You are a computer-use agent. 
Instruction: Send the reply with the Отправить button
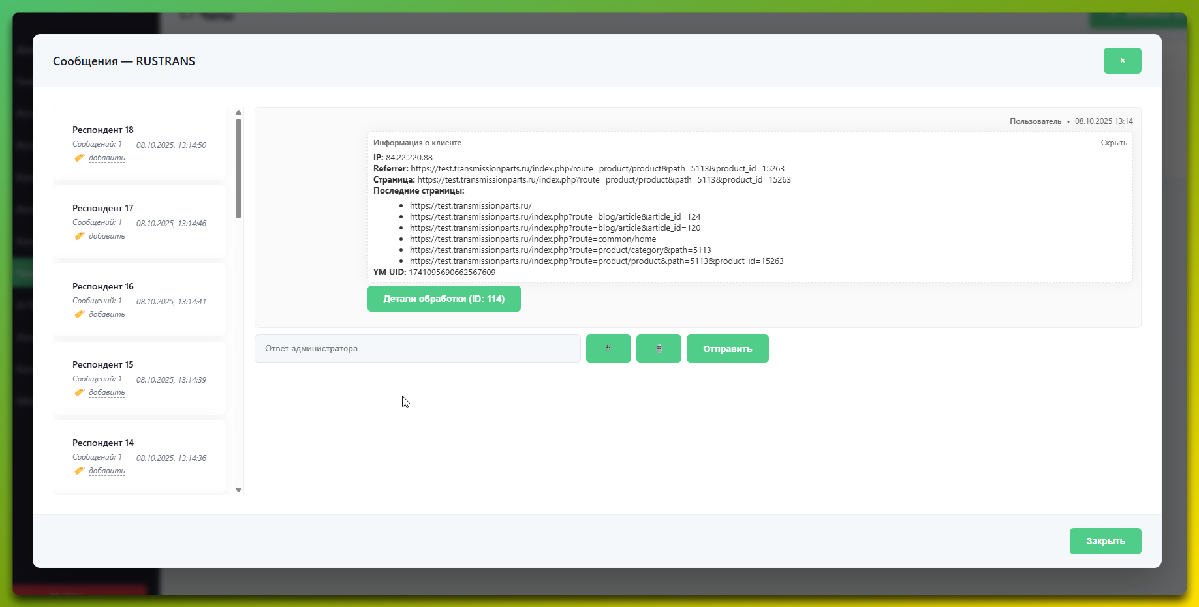pos(727,349)
